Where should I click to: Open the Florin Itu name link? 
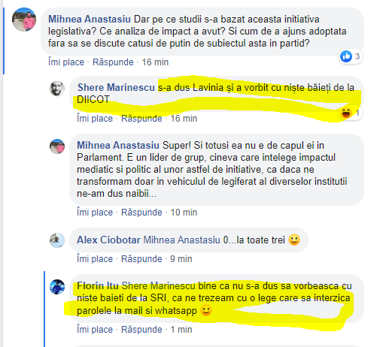(x=98, y=286)
